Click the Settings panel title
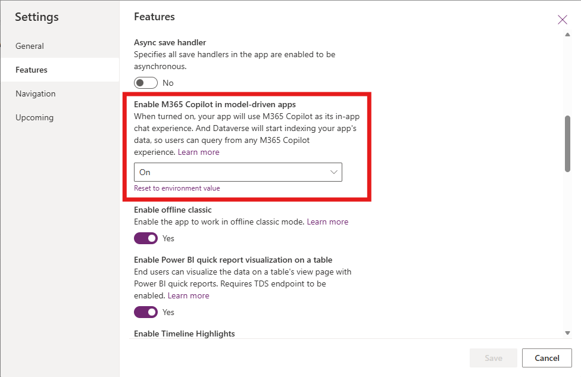Image resolution: width=581 pixels, height=377 pixels. (x=36, y=17)
